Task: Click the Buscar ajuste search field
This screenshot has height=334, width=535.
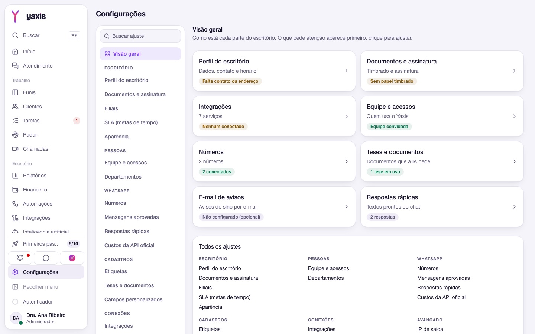Action: (x=140, y=36)
